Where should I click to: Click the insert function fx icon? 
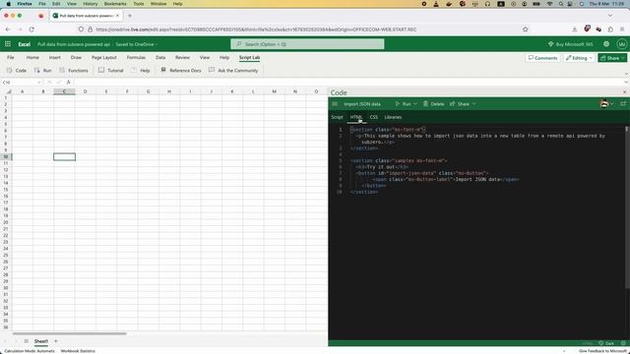tap(69, 83)
